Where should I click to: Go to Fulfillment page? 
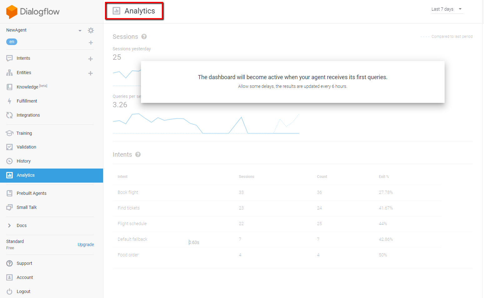27,101
